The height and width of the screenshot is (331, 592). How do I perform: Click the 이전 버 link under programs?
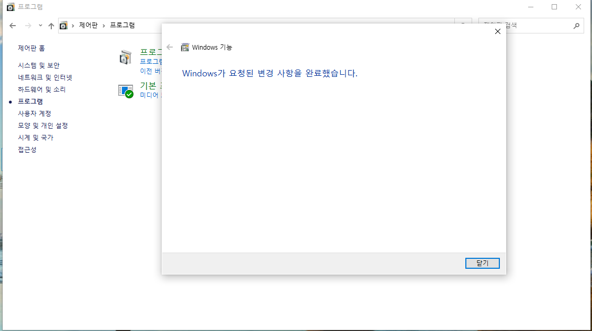click(x=151, y=71)
